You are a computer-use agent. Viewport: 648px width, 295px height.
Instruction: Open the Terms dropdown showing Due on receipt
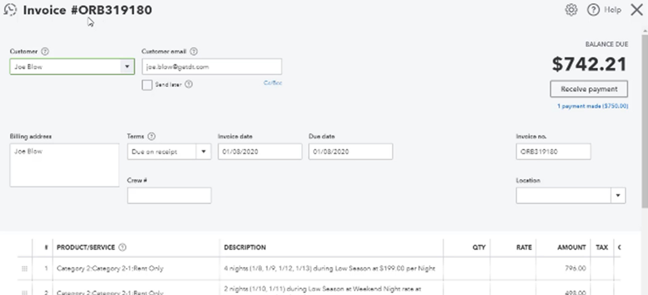[204, 152]
